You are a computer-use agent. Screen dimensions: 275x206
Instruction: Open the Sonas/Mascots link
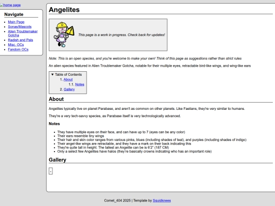pos(20,26)
